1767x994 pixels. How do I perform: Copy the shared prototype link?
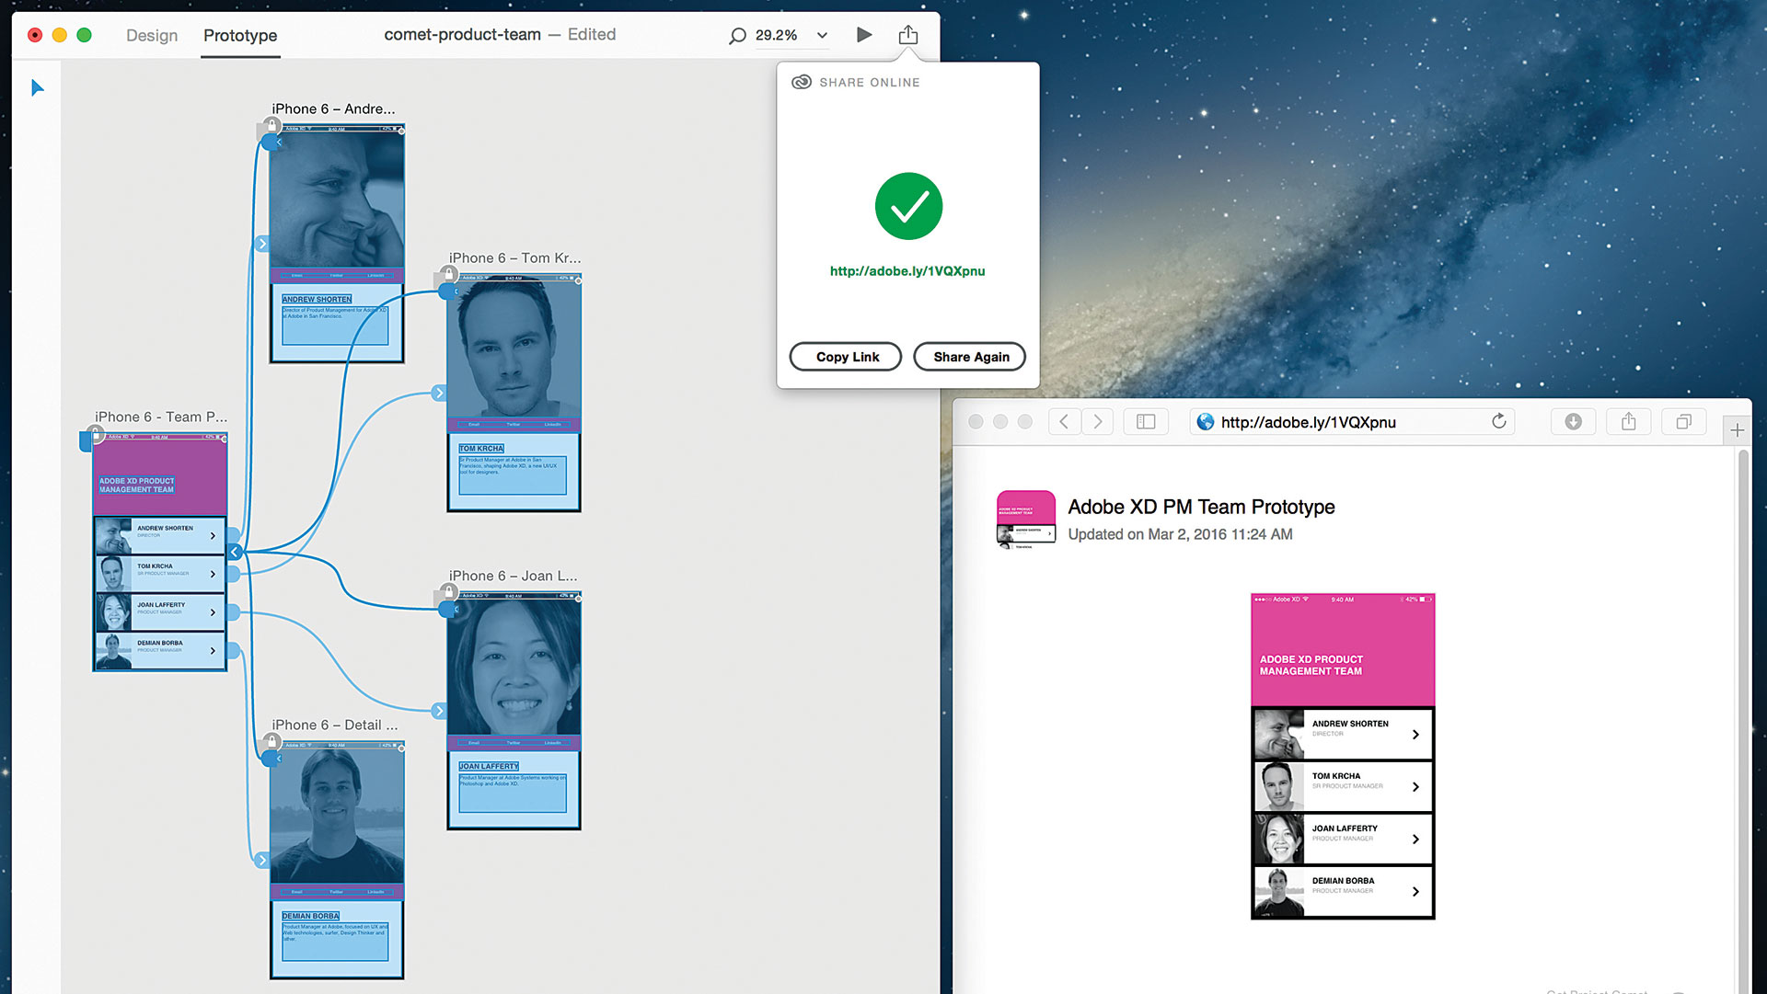[846, 357]
